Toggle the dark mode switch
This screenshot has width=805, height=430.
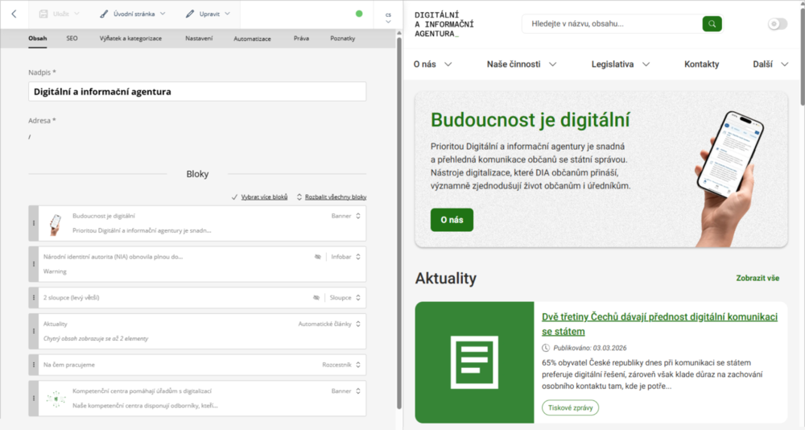click(777, 24)
